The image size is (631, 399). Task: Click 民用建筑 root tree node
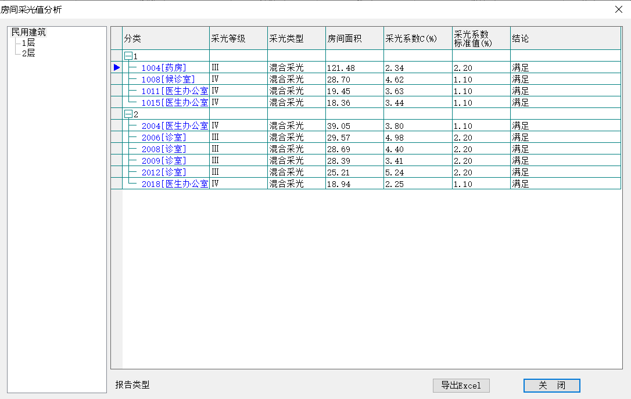point(28,33)
